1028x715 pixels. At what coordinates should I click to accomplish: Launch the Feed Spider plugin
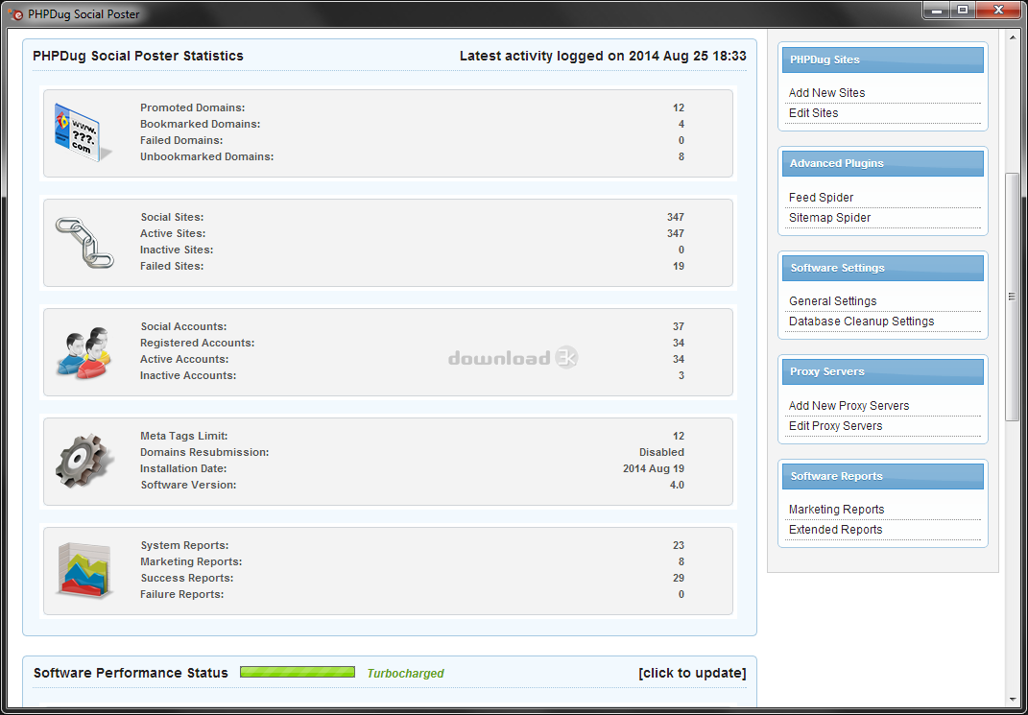tap(821, 198)
